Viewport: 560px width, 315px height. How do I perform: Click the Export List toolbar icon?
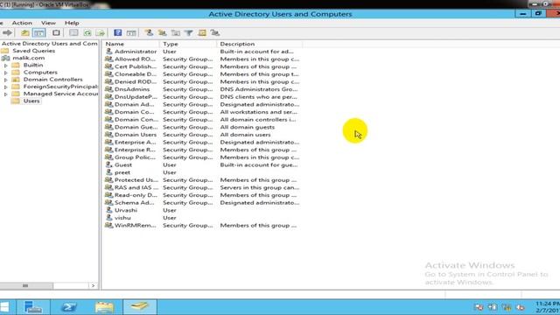(x=101, y=33)
